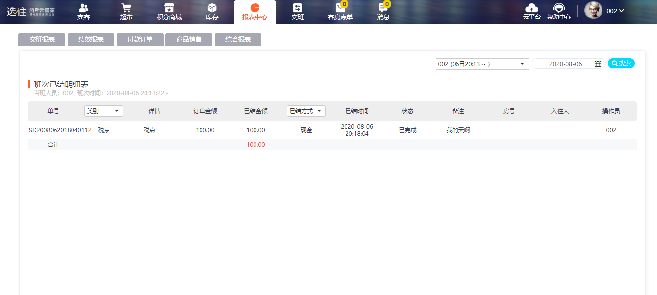Open the 云平台 cloud platform

532,12
